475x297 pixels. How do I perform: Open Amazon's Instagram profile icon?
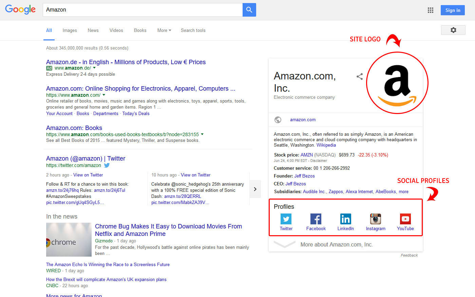pyautogui.click(x=376, y=219)
